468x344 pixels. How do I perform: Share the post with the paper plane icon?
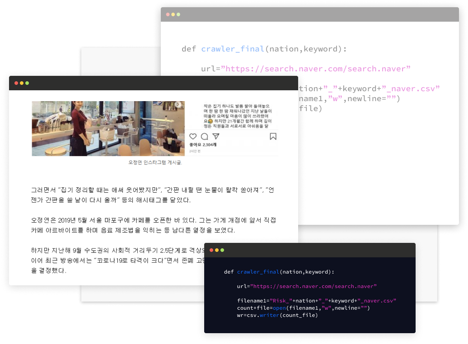[x=216, y=136]
